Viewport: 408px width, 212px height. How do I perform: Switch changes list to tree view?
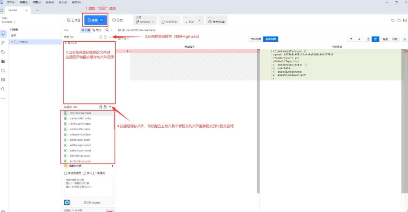tap(97, 30)
